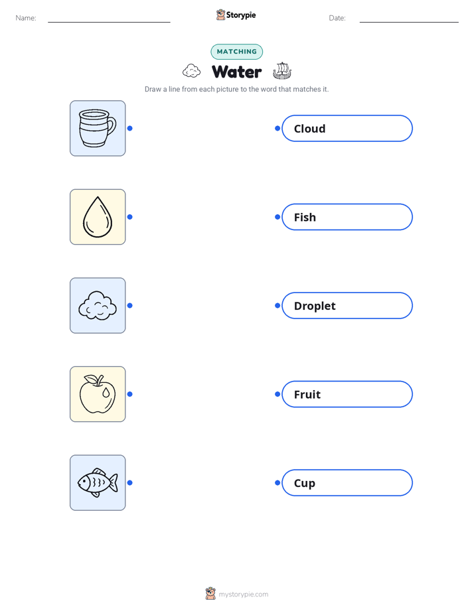Viewport: 474px width, 613px height.
Task: Click the cloud picture tile
Action: [98, 305]
